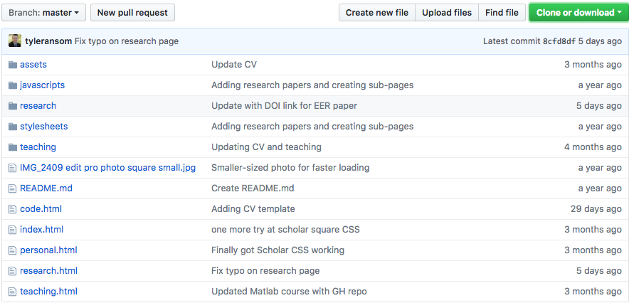Open Smaller-sized photo for faster loading commit
This screenshot has width=629, height=303.
coord(290,168)
